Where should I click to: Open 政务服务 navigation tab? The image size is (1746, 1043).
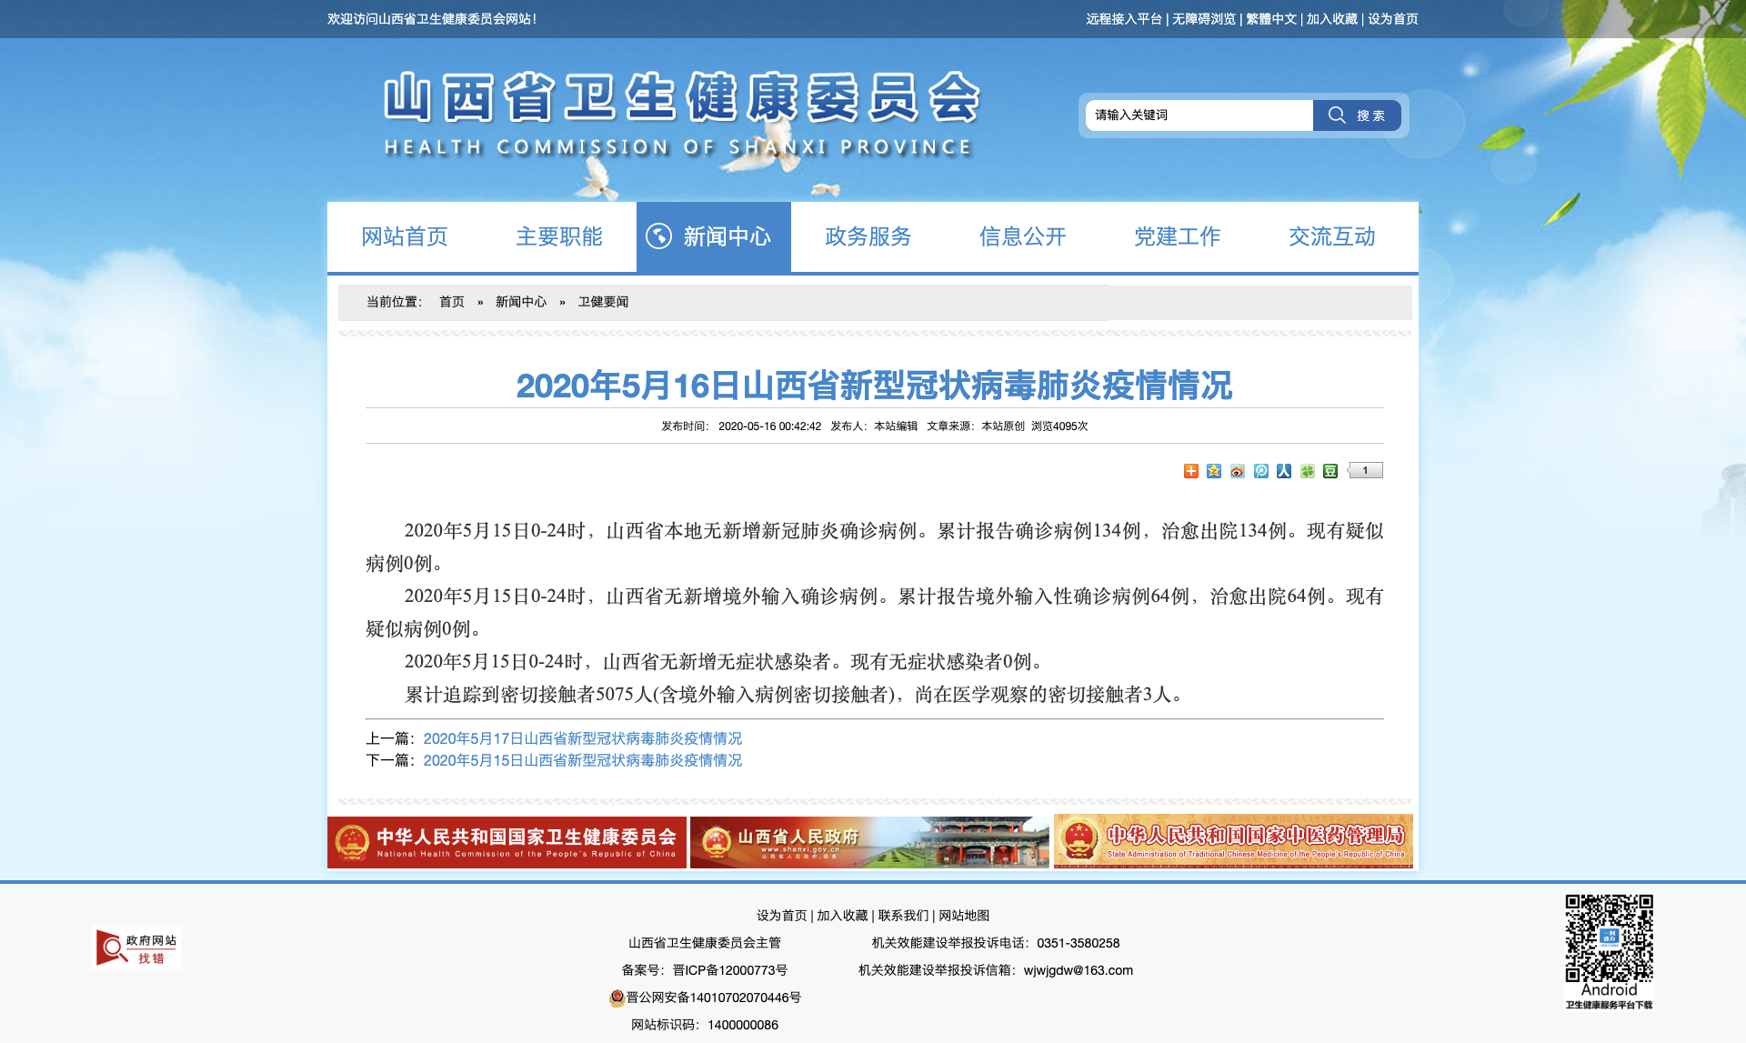coord(868,236)
